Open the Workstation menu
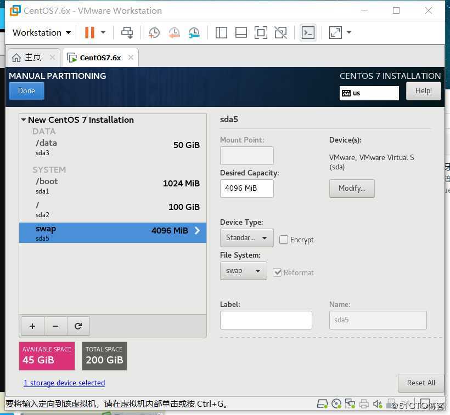450x415 pixels. (x=42, y=33)
